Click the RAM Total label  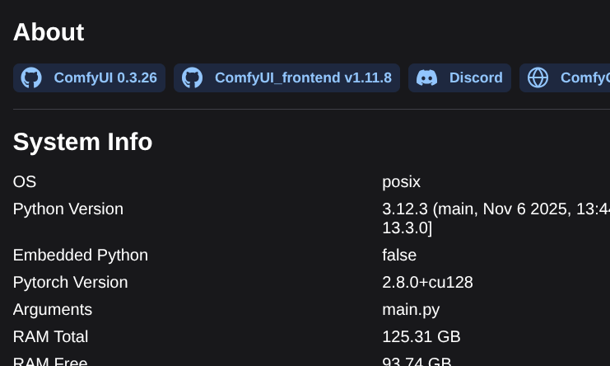pos(50,337)
